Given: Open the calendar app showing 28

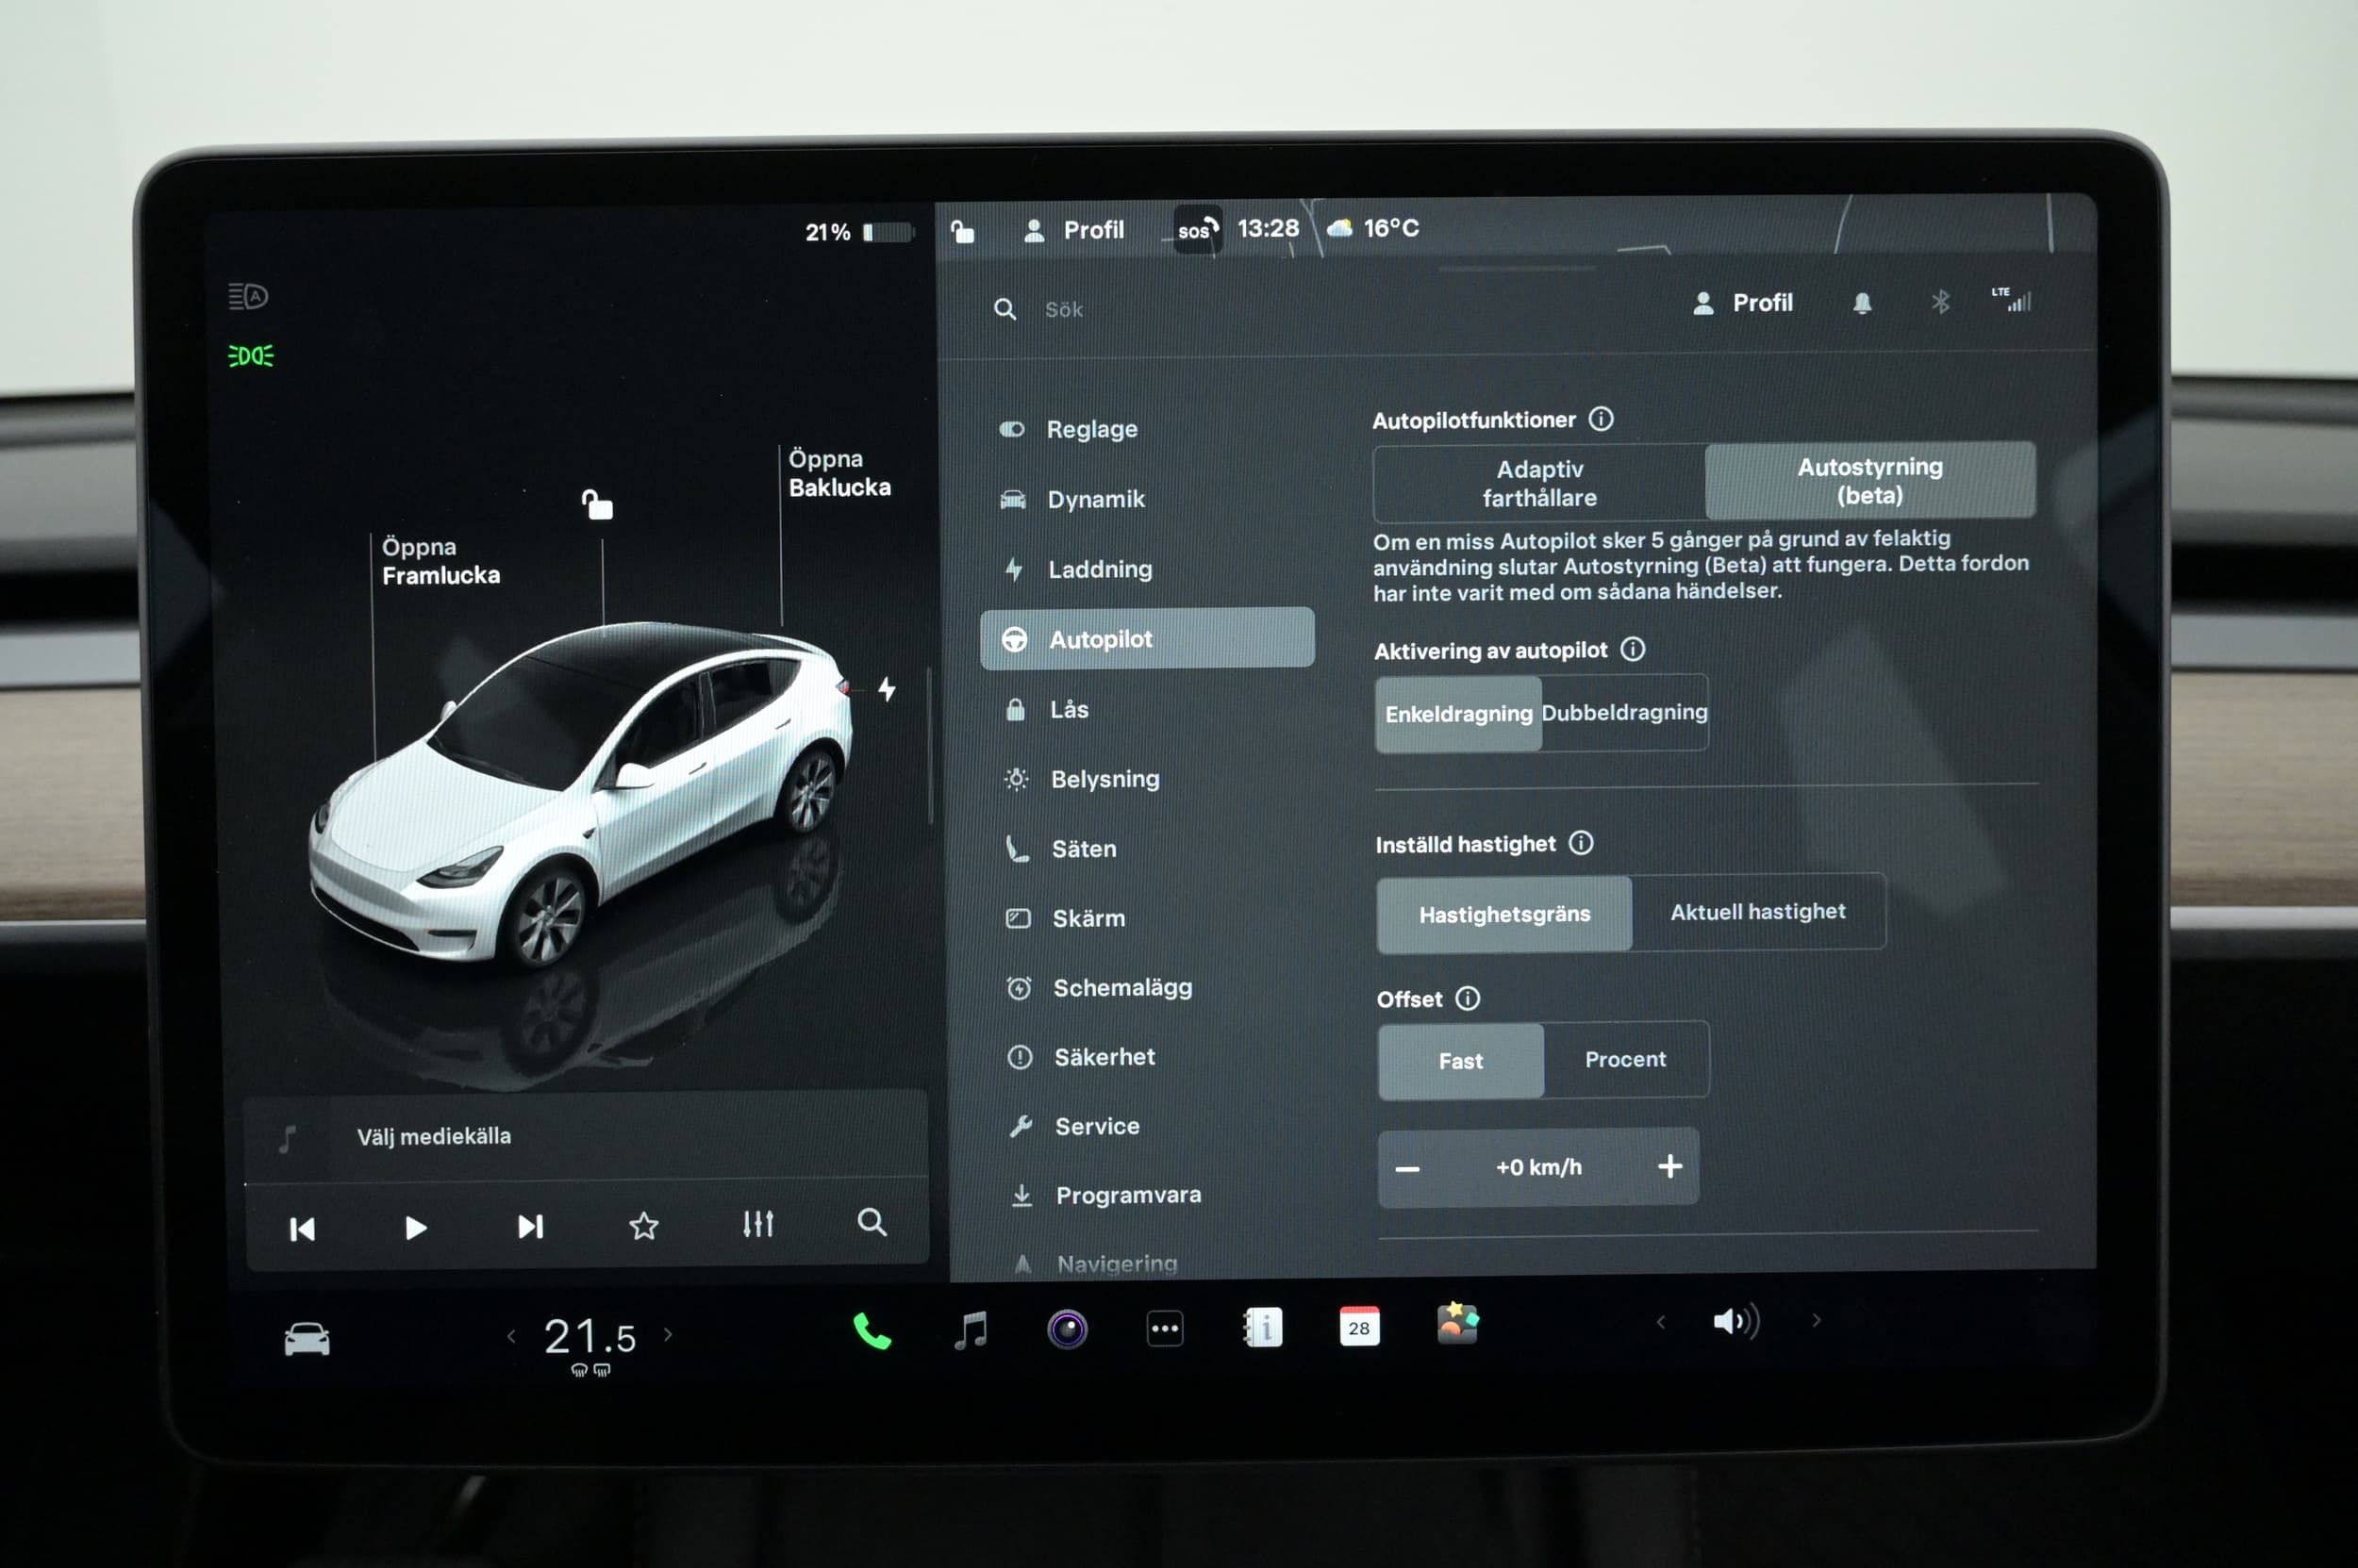Looking at the screenshot, I should coord(1358,1327).
